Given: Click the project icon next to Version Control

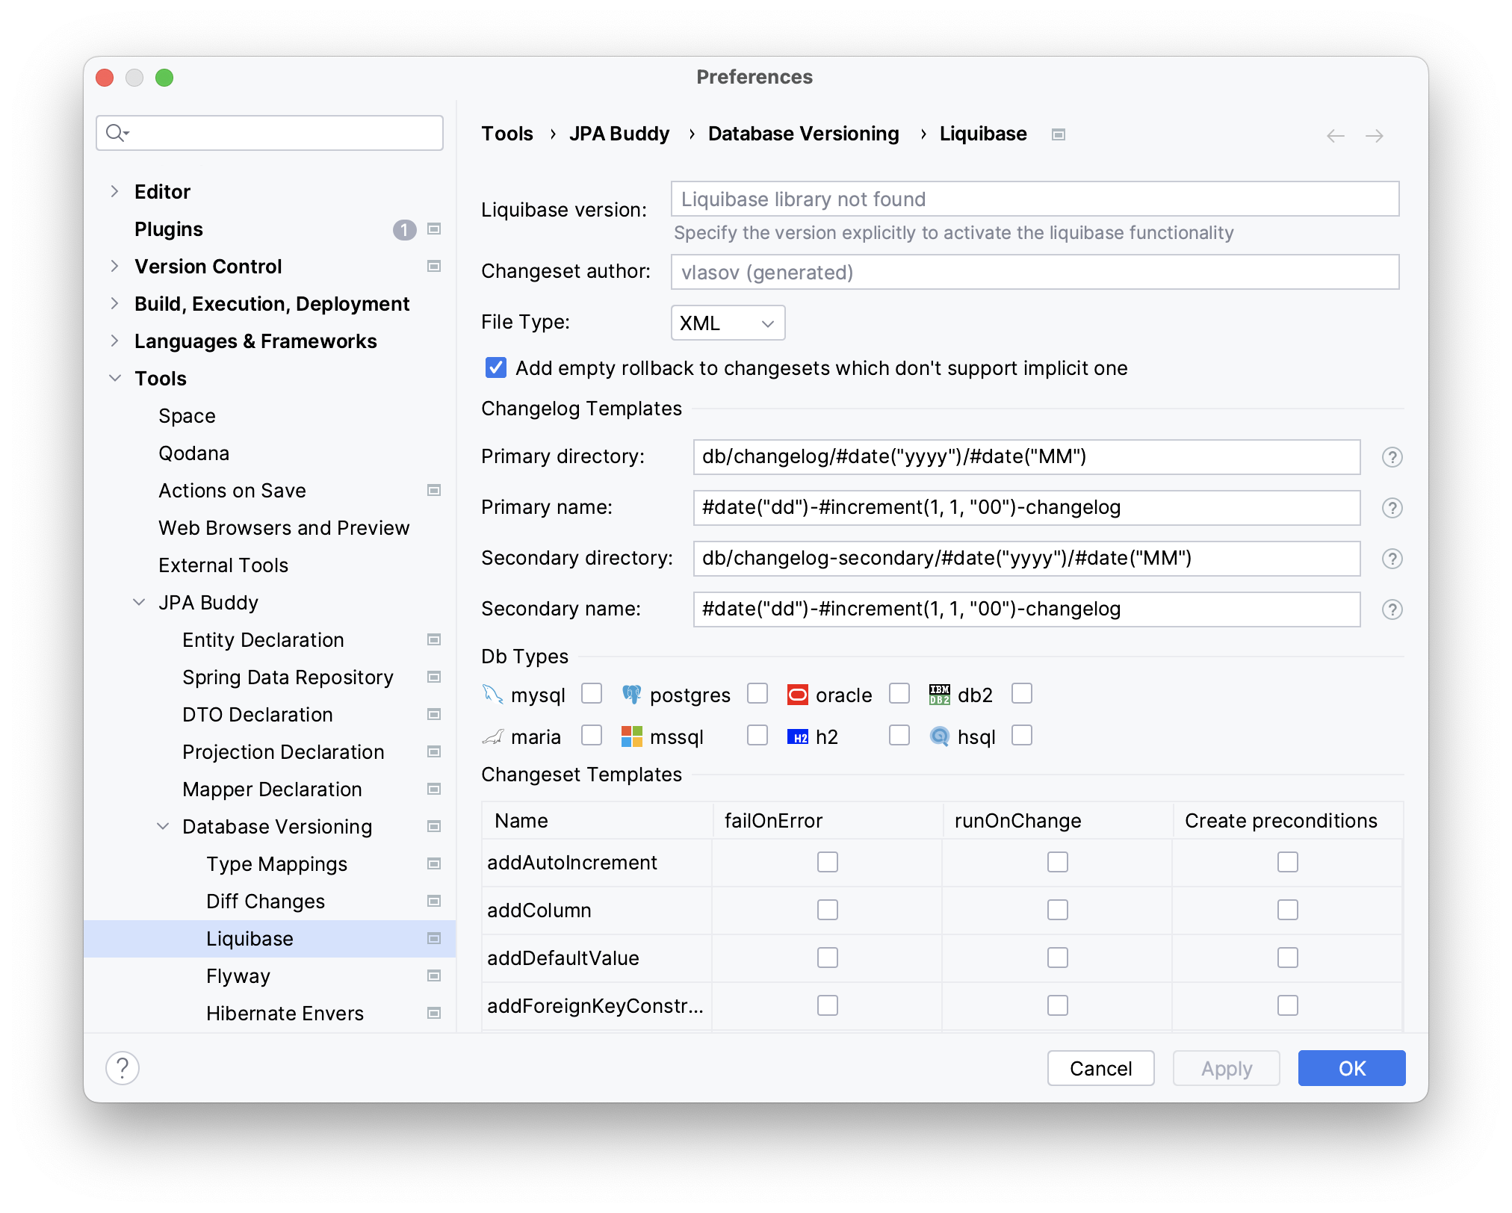Looking at the screenshot, I should pyautogui.click(x=434, y=266).
